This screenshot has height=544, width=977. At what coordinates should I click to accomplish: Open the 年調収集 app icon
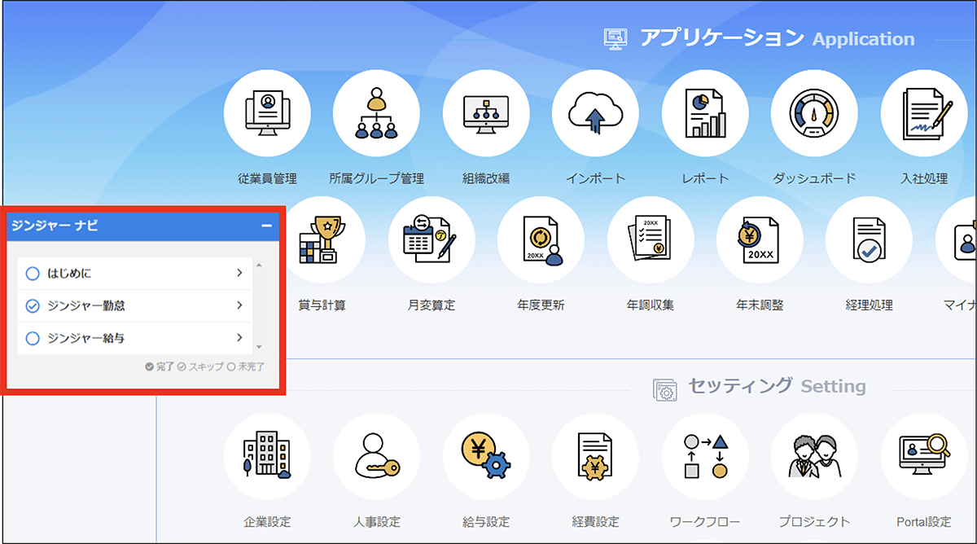click(651, 239)
